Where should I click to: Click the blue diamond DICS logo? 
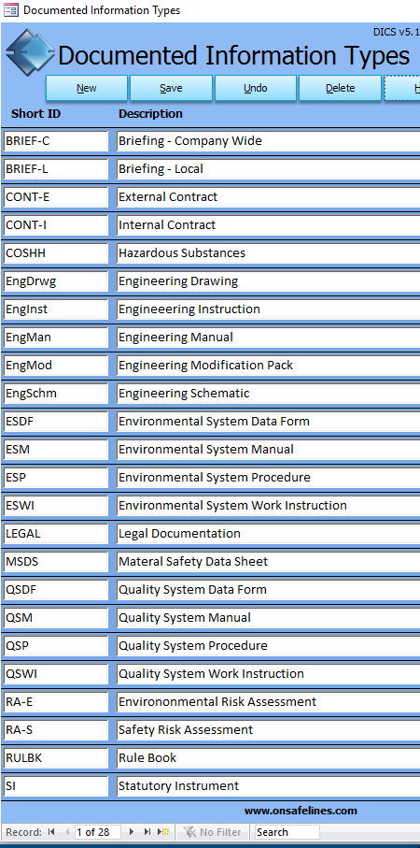[x=29, y=54]
